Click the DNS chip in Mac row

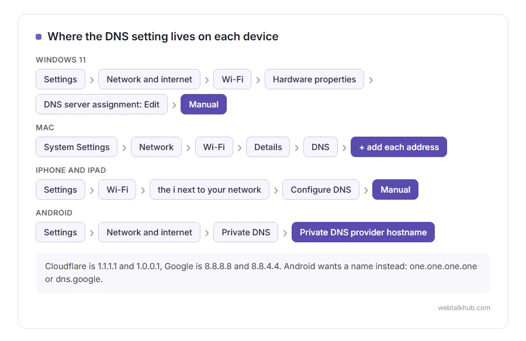coord(320,147)
